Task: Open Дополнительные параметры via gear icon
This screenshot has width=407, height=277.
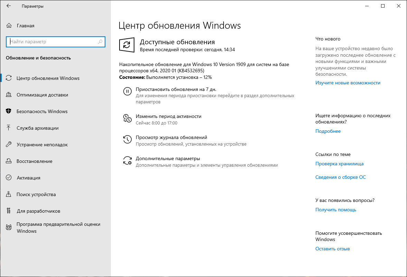Action: click(127, 160)
